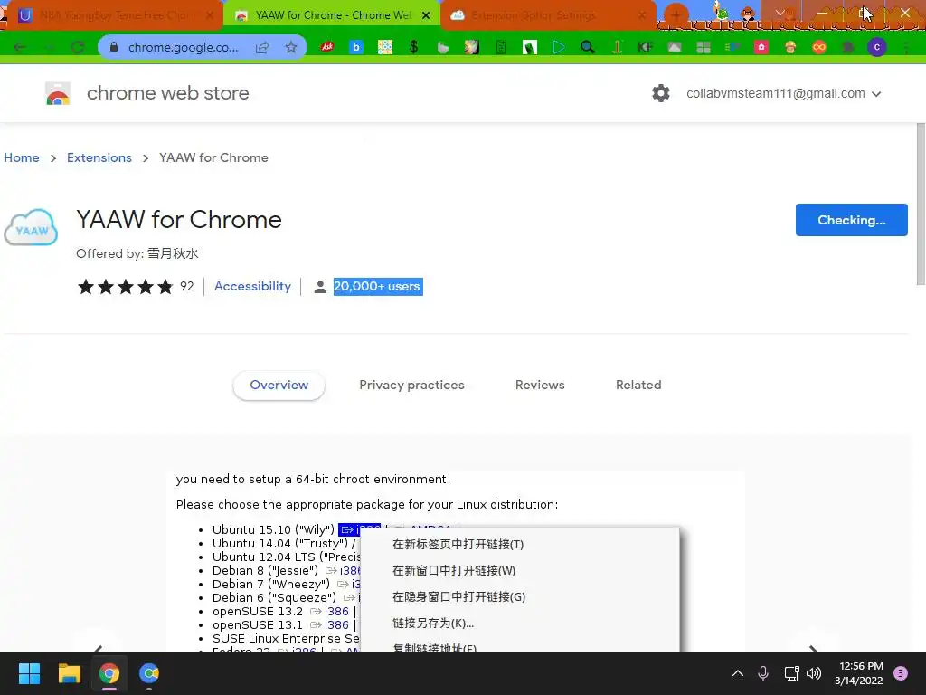Click the chrome.google.co address bar
Screen dimensions: 926x695
point(183,47)
